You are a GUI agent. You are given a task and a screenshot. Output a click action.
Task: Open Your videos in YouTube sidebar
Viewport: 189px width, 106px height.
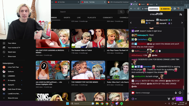coord(12,43)
